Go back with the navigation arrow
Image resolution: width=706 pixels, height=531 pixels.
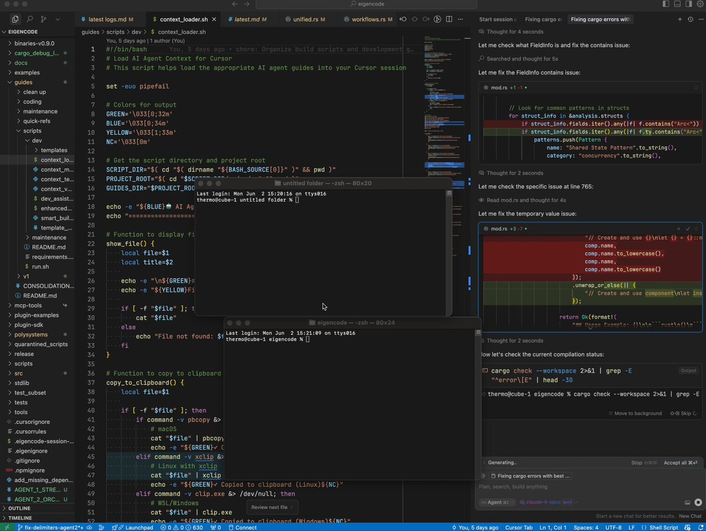[235, 4]
